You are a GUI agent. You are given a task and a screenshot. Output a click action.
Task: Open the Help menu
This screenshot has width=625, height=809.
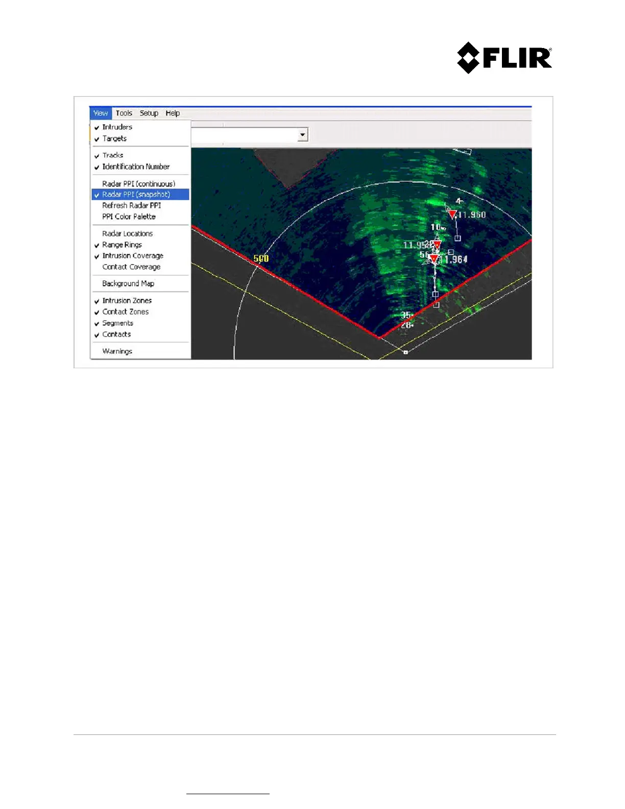pos(173,113)
